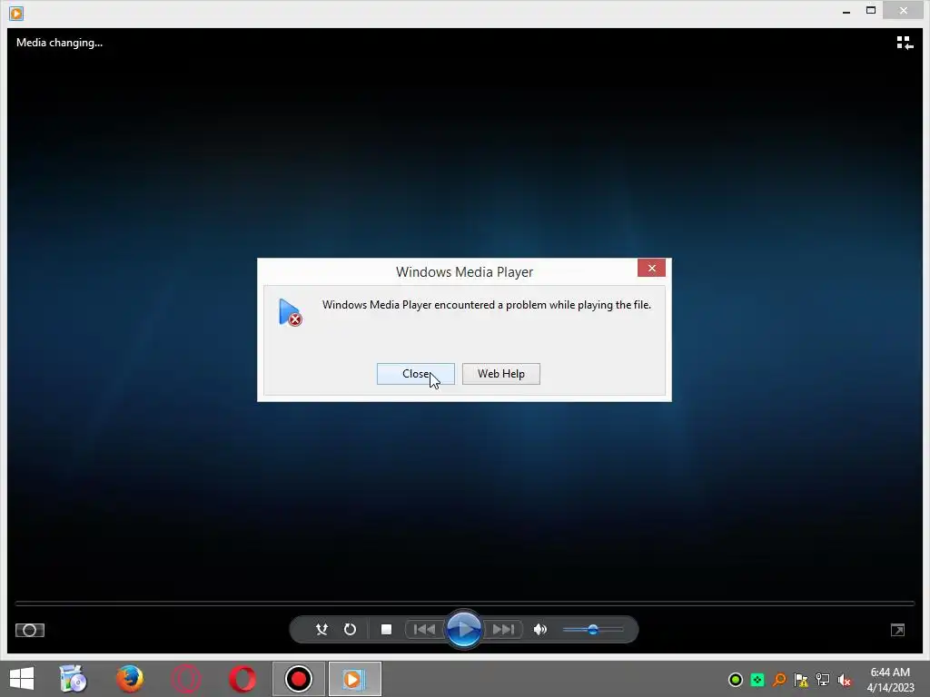Open Web Help for the playback error

[501, 374]
